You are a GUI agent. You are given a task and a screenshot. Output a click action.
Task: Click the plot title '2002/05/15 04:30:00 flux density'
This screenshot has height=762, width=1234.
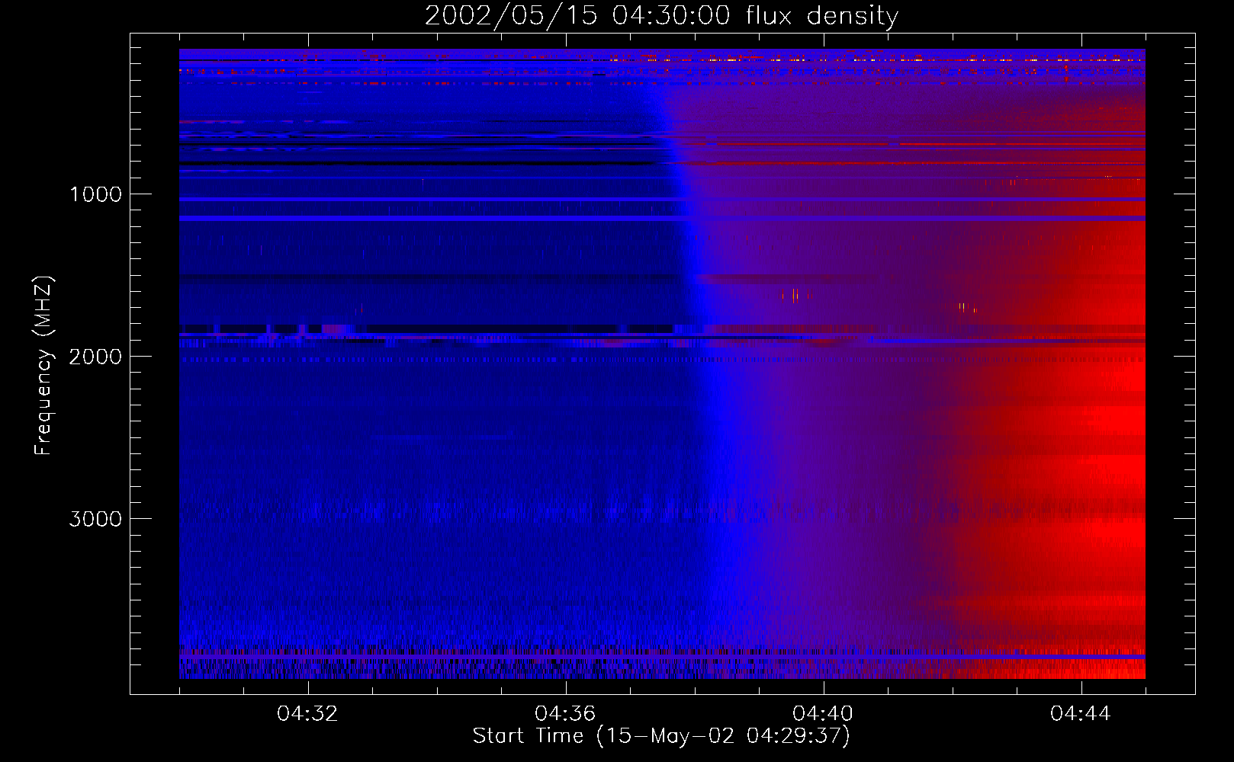661,16
